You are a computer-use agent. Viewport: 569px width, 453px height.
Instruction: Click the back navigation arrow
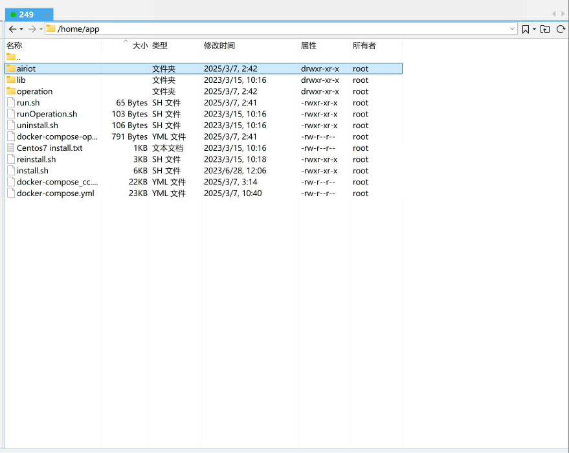tap(12, 29)
